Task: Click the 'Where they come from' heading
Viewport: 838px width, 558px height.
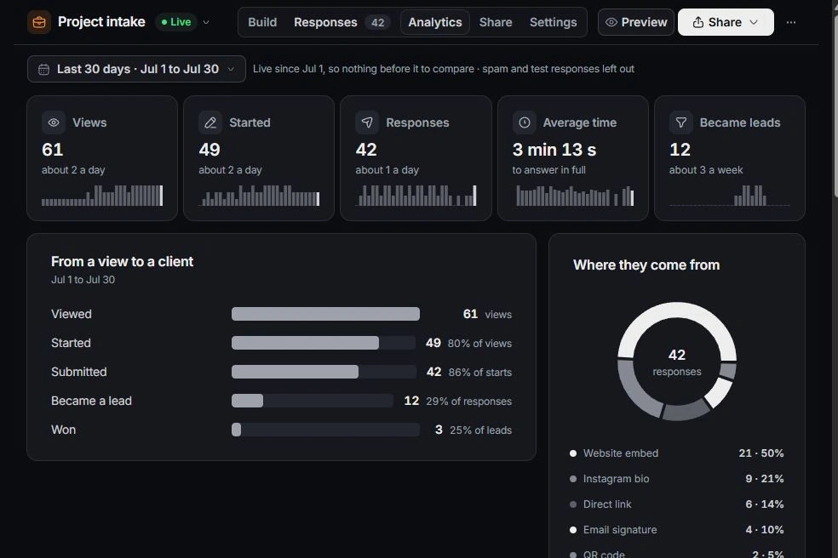Action: [x=646, y=265]
